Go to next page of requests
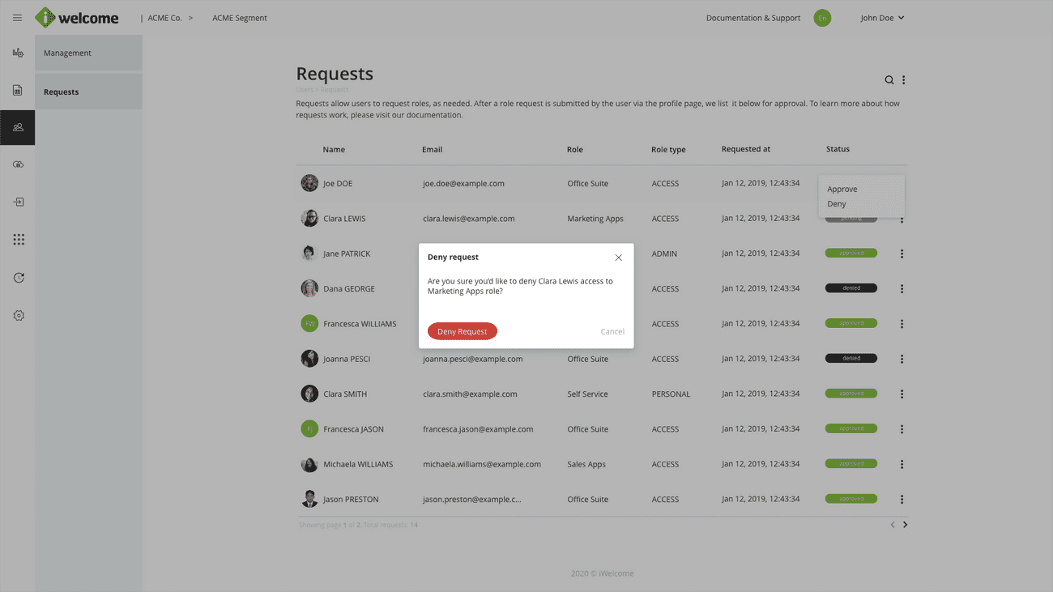Image resolution: width=1053 pixels, height=592 pixels. point(905,525)
